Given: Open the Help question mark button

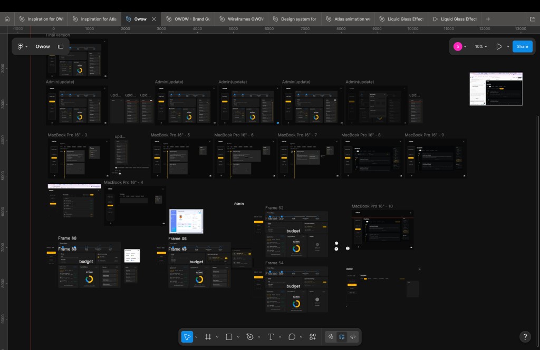Looking at the screenshot, I should [525, 337].
